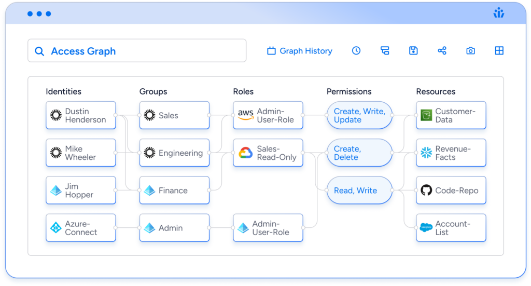Click the clock history icon in toolbar
Screen dimensions: 531x286
356,51
